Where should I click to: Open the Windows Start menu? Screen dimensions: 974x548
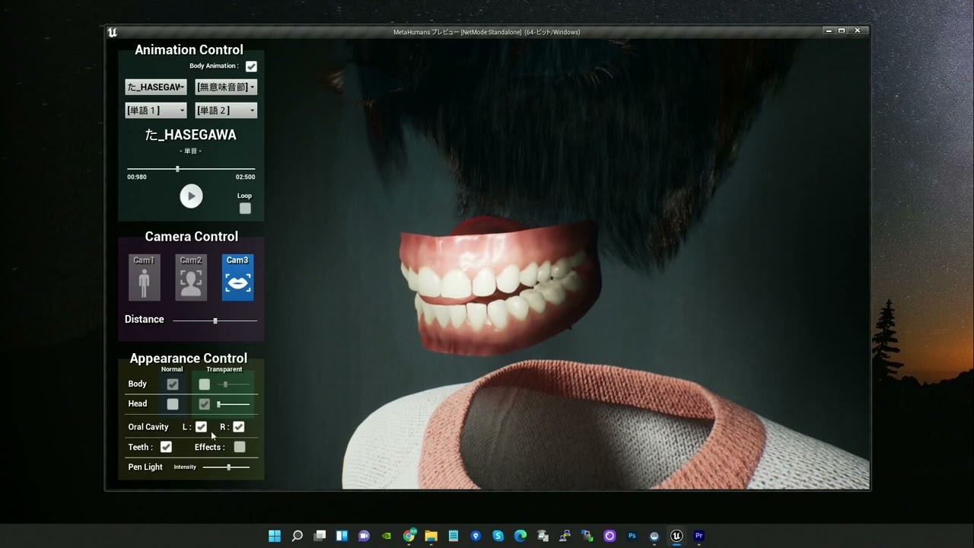[x=275, y=536]
